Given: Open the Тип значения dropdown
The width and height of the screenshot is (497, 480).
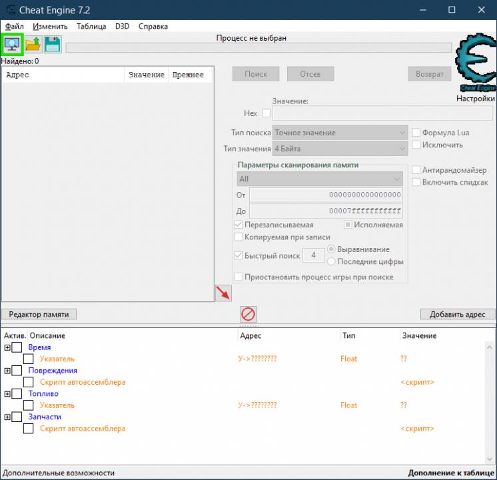Looking at the screenshot, I should click(x=340, y=149).
